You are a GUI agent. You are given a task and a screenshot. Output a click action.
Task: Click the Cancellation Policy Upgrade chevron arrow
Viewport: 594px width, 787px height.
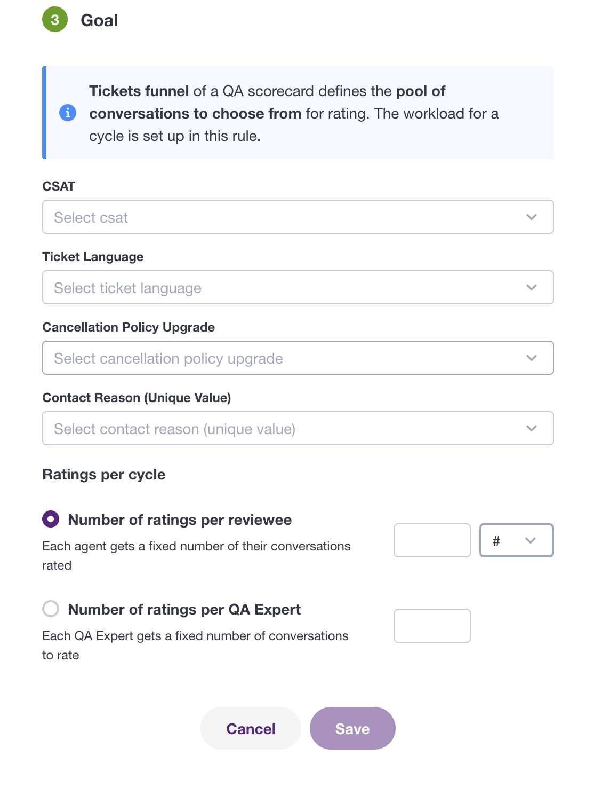point(532,358)
